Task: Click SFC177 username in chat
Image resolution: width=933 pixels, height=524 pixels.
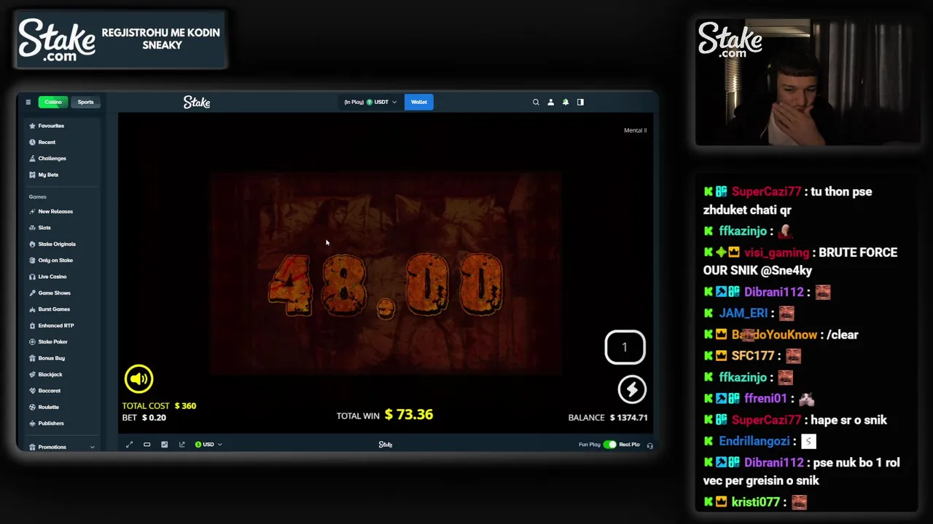Action: [753, 356]
